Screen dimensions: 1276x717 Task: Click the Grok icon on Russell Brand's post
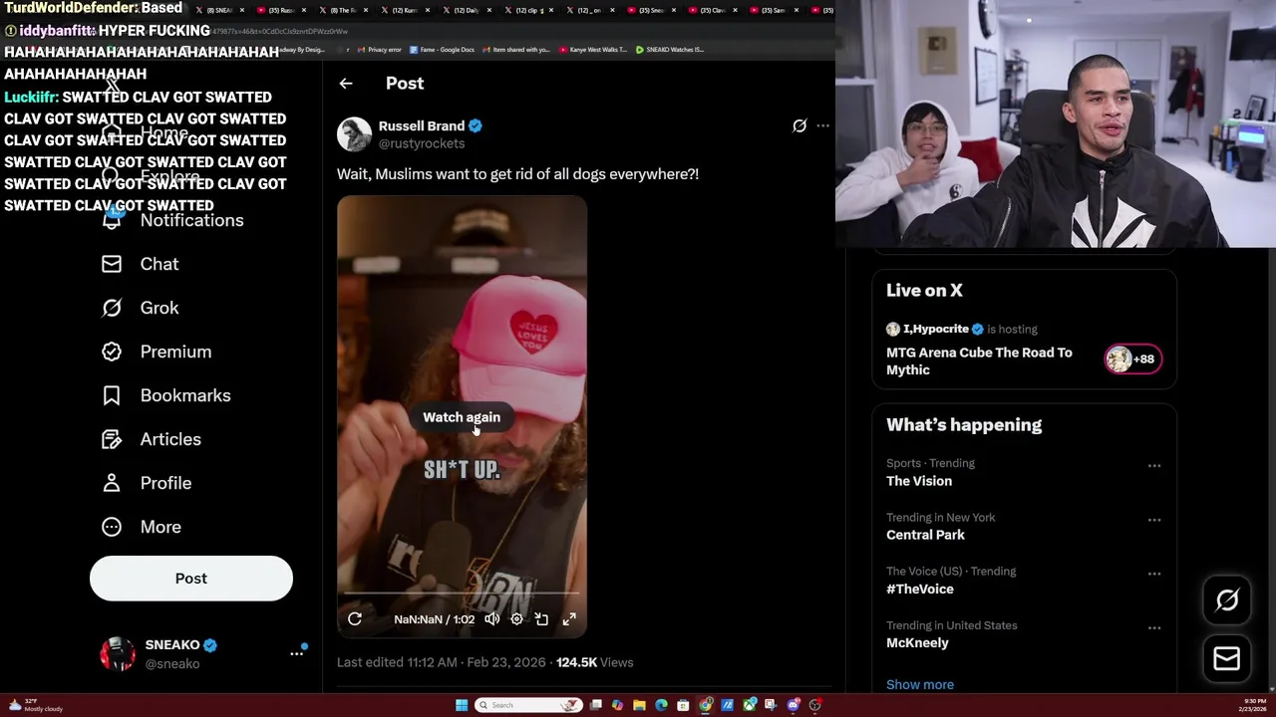[x=799, y=125]
